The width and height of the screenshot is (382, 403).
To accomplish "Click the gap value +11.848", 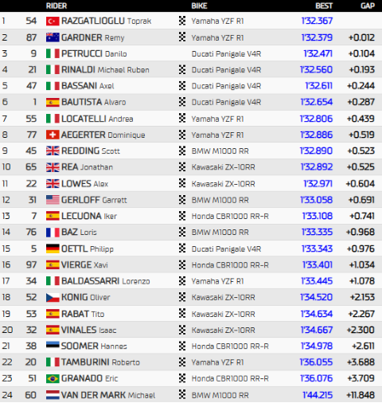I will (x=361, y=395).
